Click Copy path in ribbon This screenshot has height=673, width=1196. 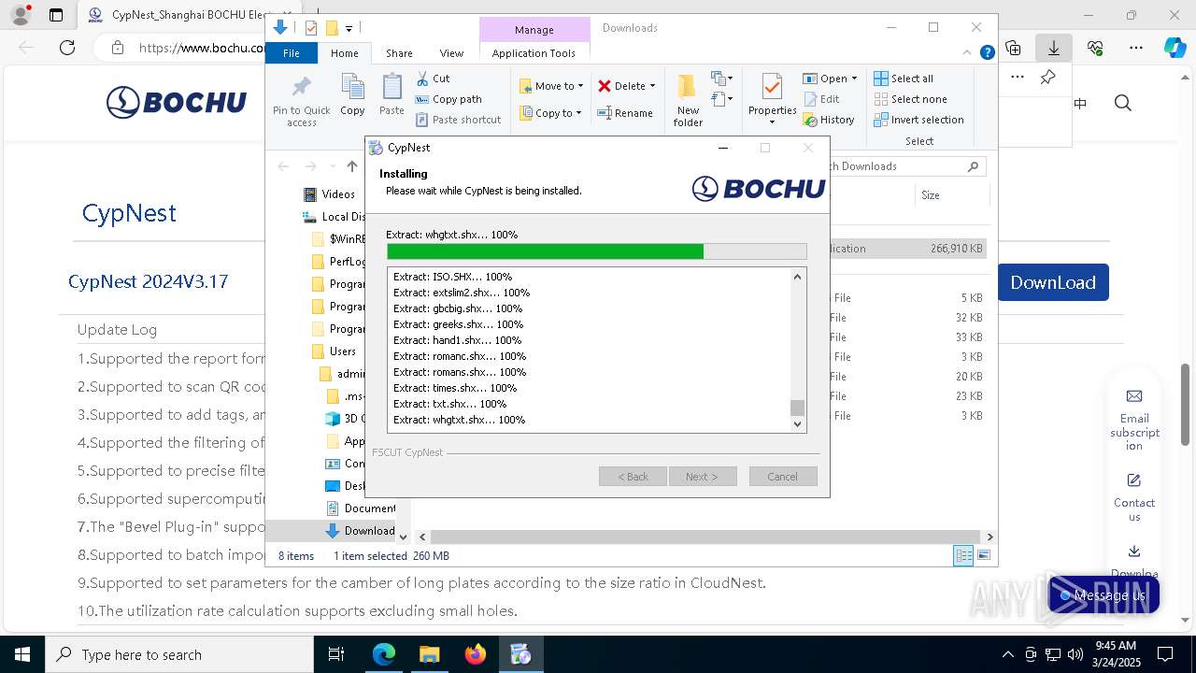click(x=448, y=99)
